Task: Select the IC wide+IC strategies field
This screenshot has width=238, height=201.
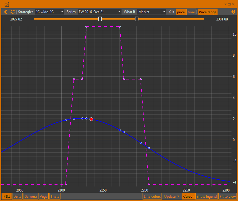Action: click(x=48, y=12)
